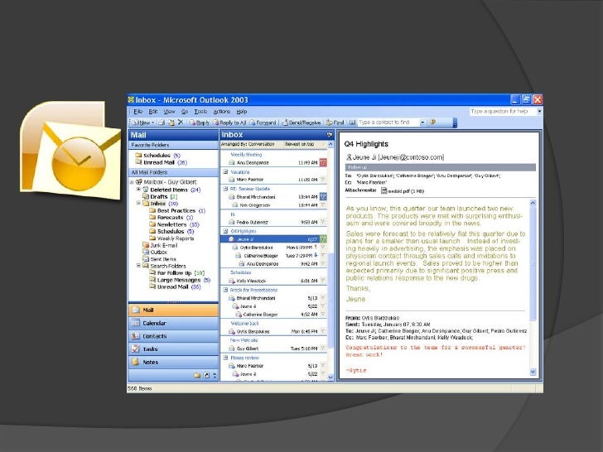Click Anu Deshpande 11:49 AM message envelope icon

232,162
